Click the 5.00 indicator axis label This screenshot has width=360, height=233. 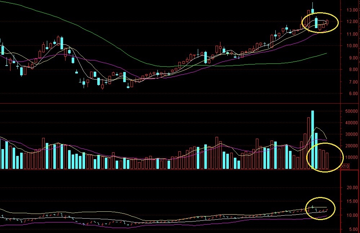click(353, 229)
